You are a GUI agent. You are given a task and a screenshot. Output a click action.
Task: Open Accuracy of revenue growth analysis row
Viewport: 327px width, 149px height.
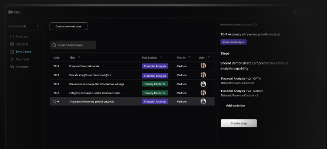pyautogui.click(x=132, y=102)
